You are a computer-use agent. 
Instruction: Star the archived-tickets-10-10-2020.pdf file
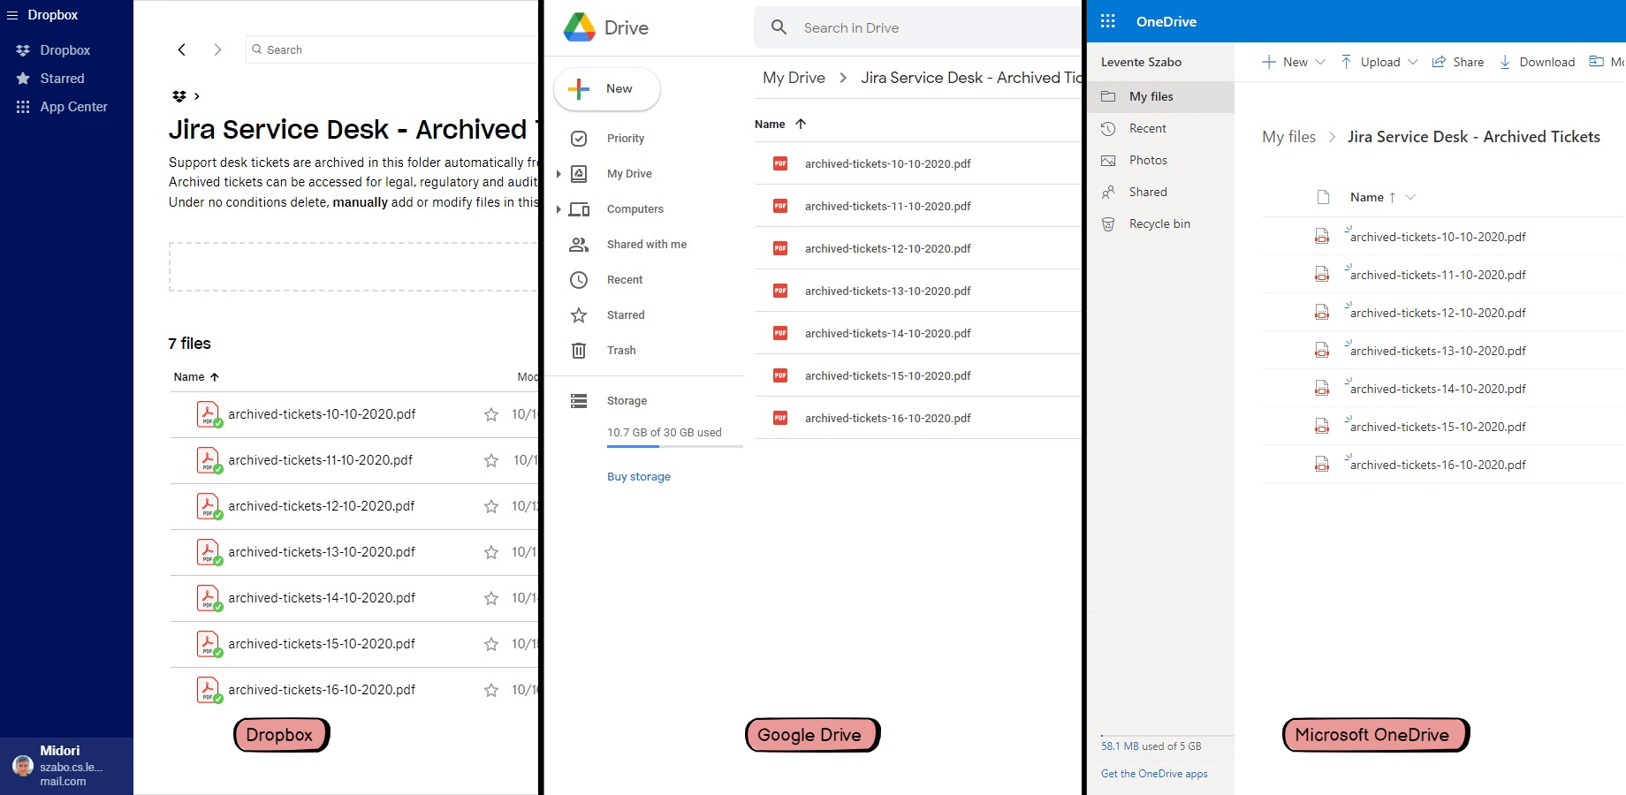[x=491, y=413]
